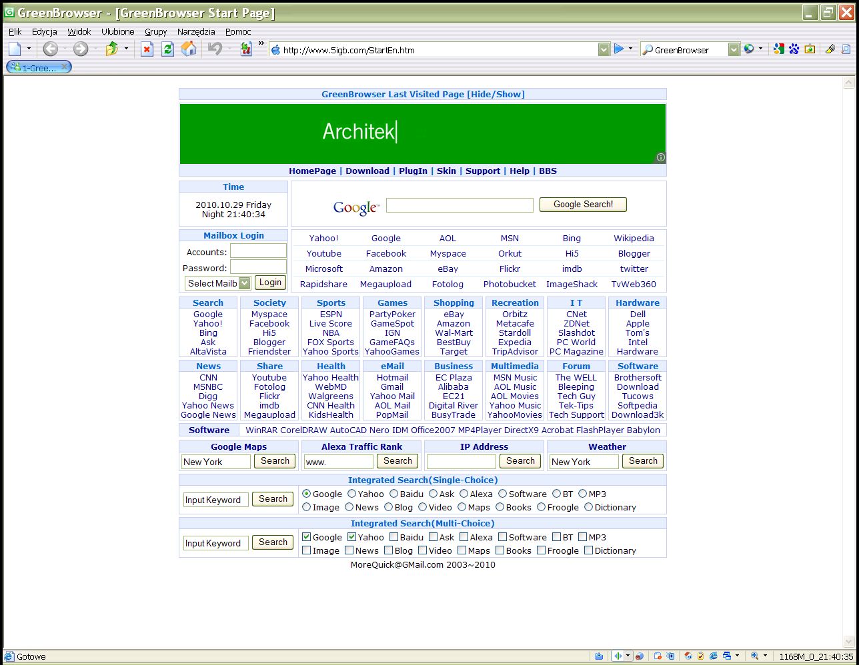The width and height of the screenshot is (859, 665).
Task: Open the Select Mailbox dropdown
Action: tap(244, 283)
